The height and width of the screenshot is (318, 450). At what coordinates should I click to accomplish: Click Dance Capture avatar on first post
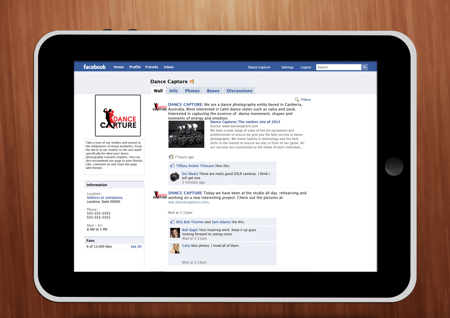coord(160,107)
